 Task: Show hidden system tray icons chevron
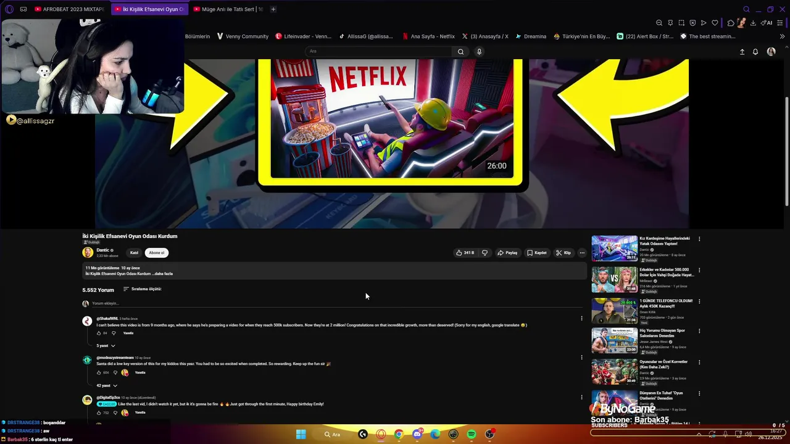pyautogui.click(x=699, y=434)
